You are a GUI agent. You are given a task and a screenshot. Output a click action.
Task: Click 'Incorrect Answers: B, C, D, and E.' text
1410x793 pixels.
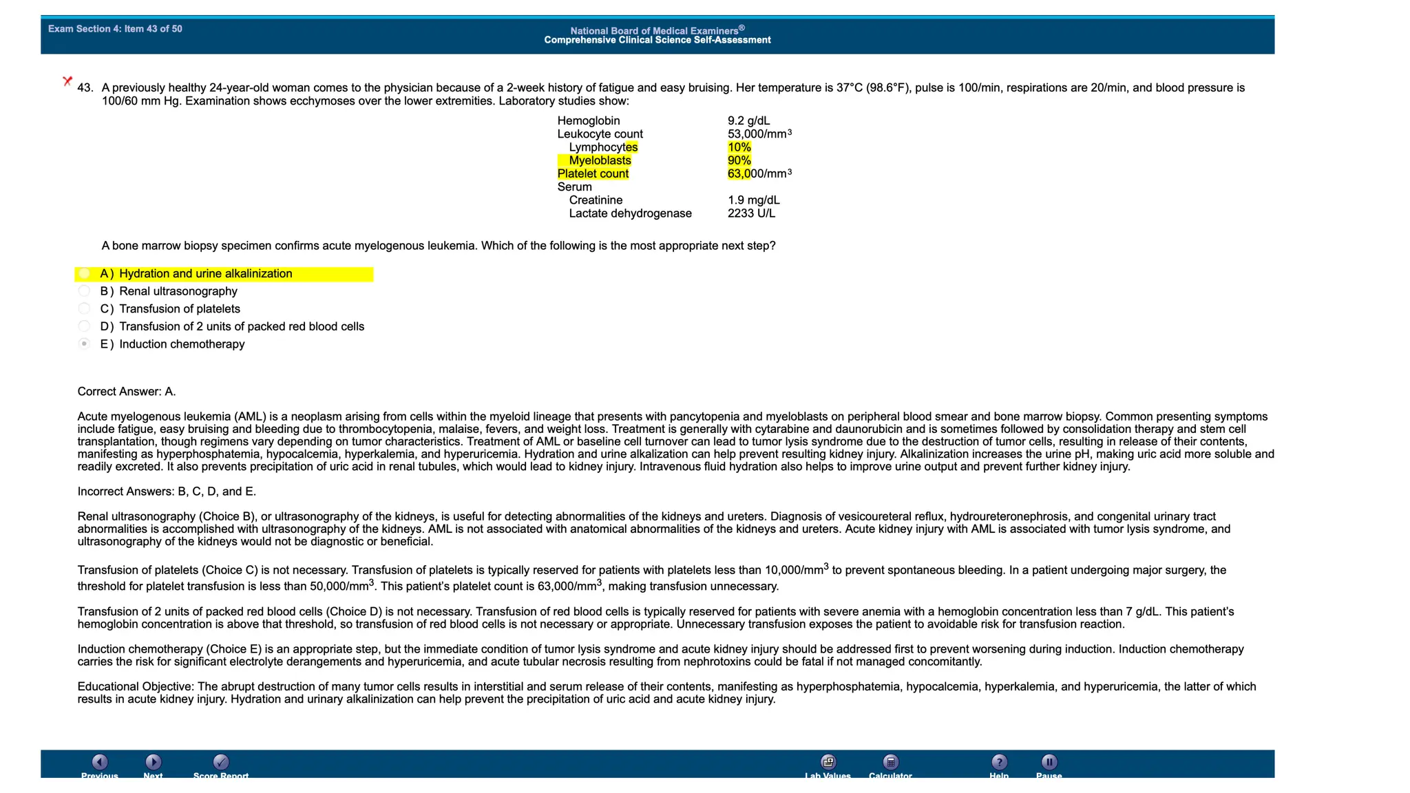(x=167, y=491)
